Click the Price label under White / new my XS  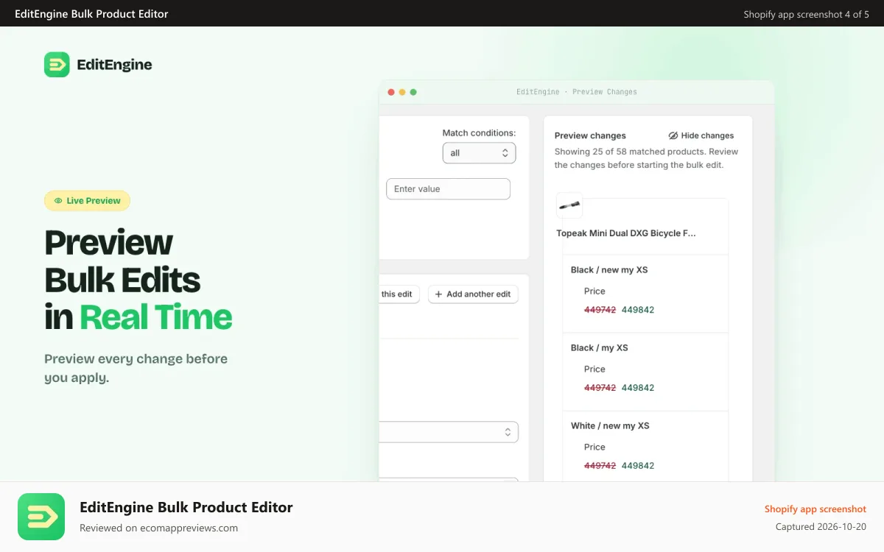[594, 447]
